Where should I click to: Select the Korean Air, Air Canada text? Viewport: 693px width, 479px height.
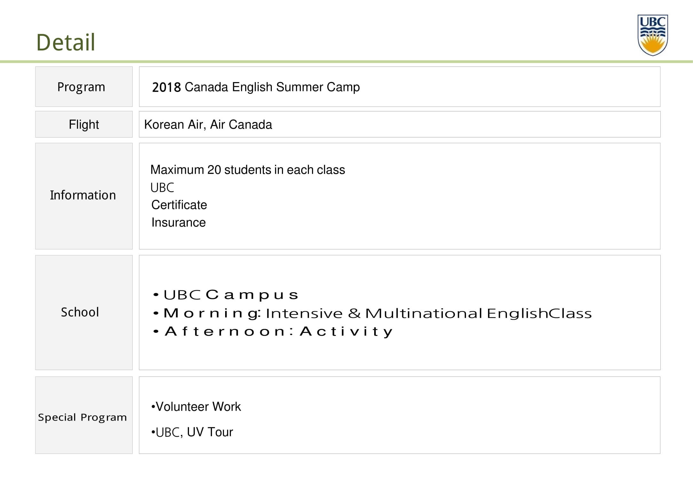208,125
